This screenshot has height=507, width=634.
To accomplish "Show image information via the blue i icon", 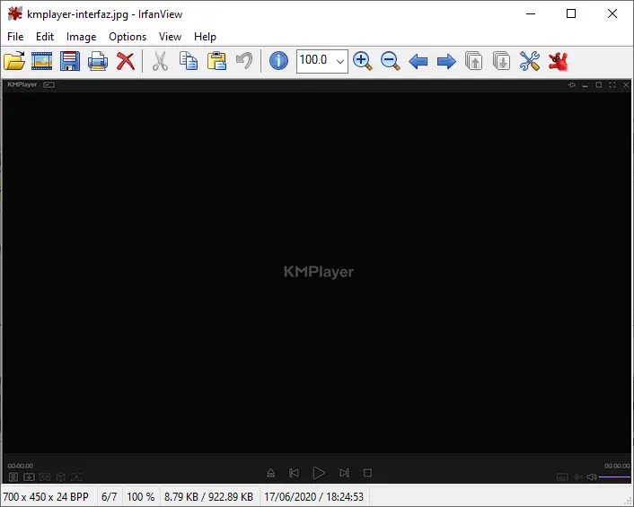I will pyautogui.click(x=278, y=61).
